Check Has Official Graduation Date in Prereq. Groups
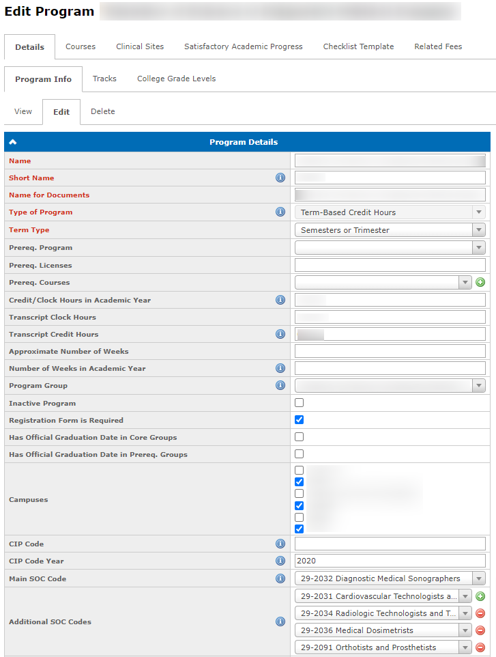This screenshot has width=496, height=657. coord(300,454)
